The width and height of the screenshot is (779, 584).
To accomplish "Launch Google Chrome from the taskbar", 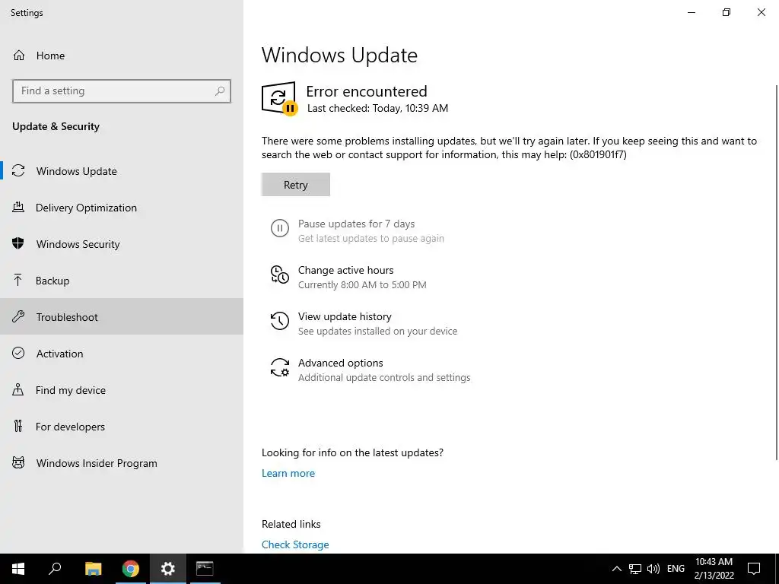I will point(131,569).
